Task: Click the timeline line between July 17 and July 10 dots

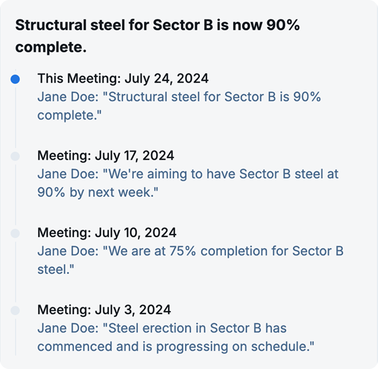Action: [x=15, y=194]
